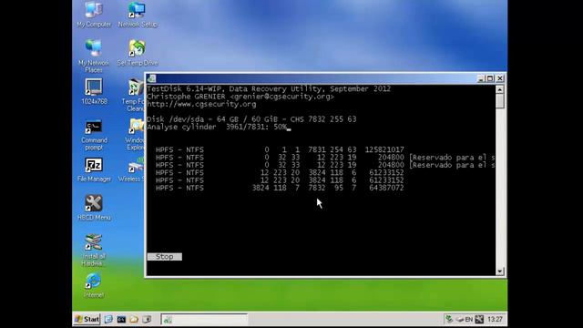Click the Christophe GRENIER email line
This screenshot has width=583, height=328.
(x=240, y=97)
